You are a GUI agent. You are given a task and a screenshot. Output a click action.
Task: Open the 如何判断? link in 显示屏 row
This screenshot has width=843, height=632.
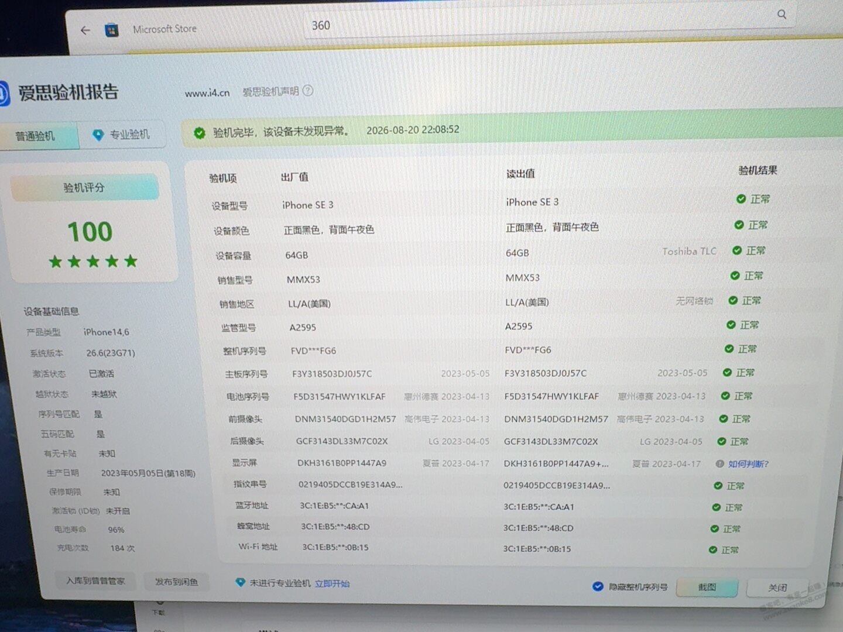748,463
